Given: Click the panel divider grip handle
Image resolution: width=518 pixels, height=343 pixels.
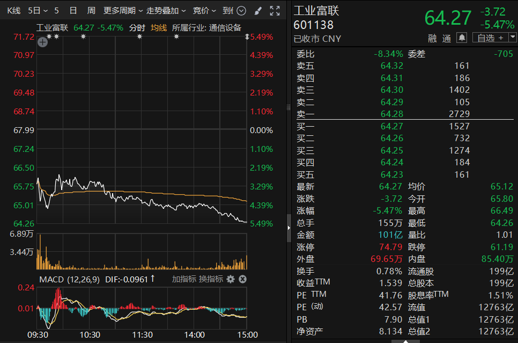Looking at the screenshot, I should 288,107.
